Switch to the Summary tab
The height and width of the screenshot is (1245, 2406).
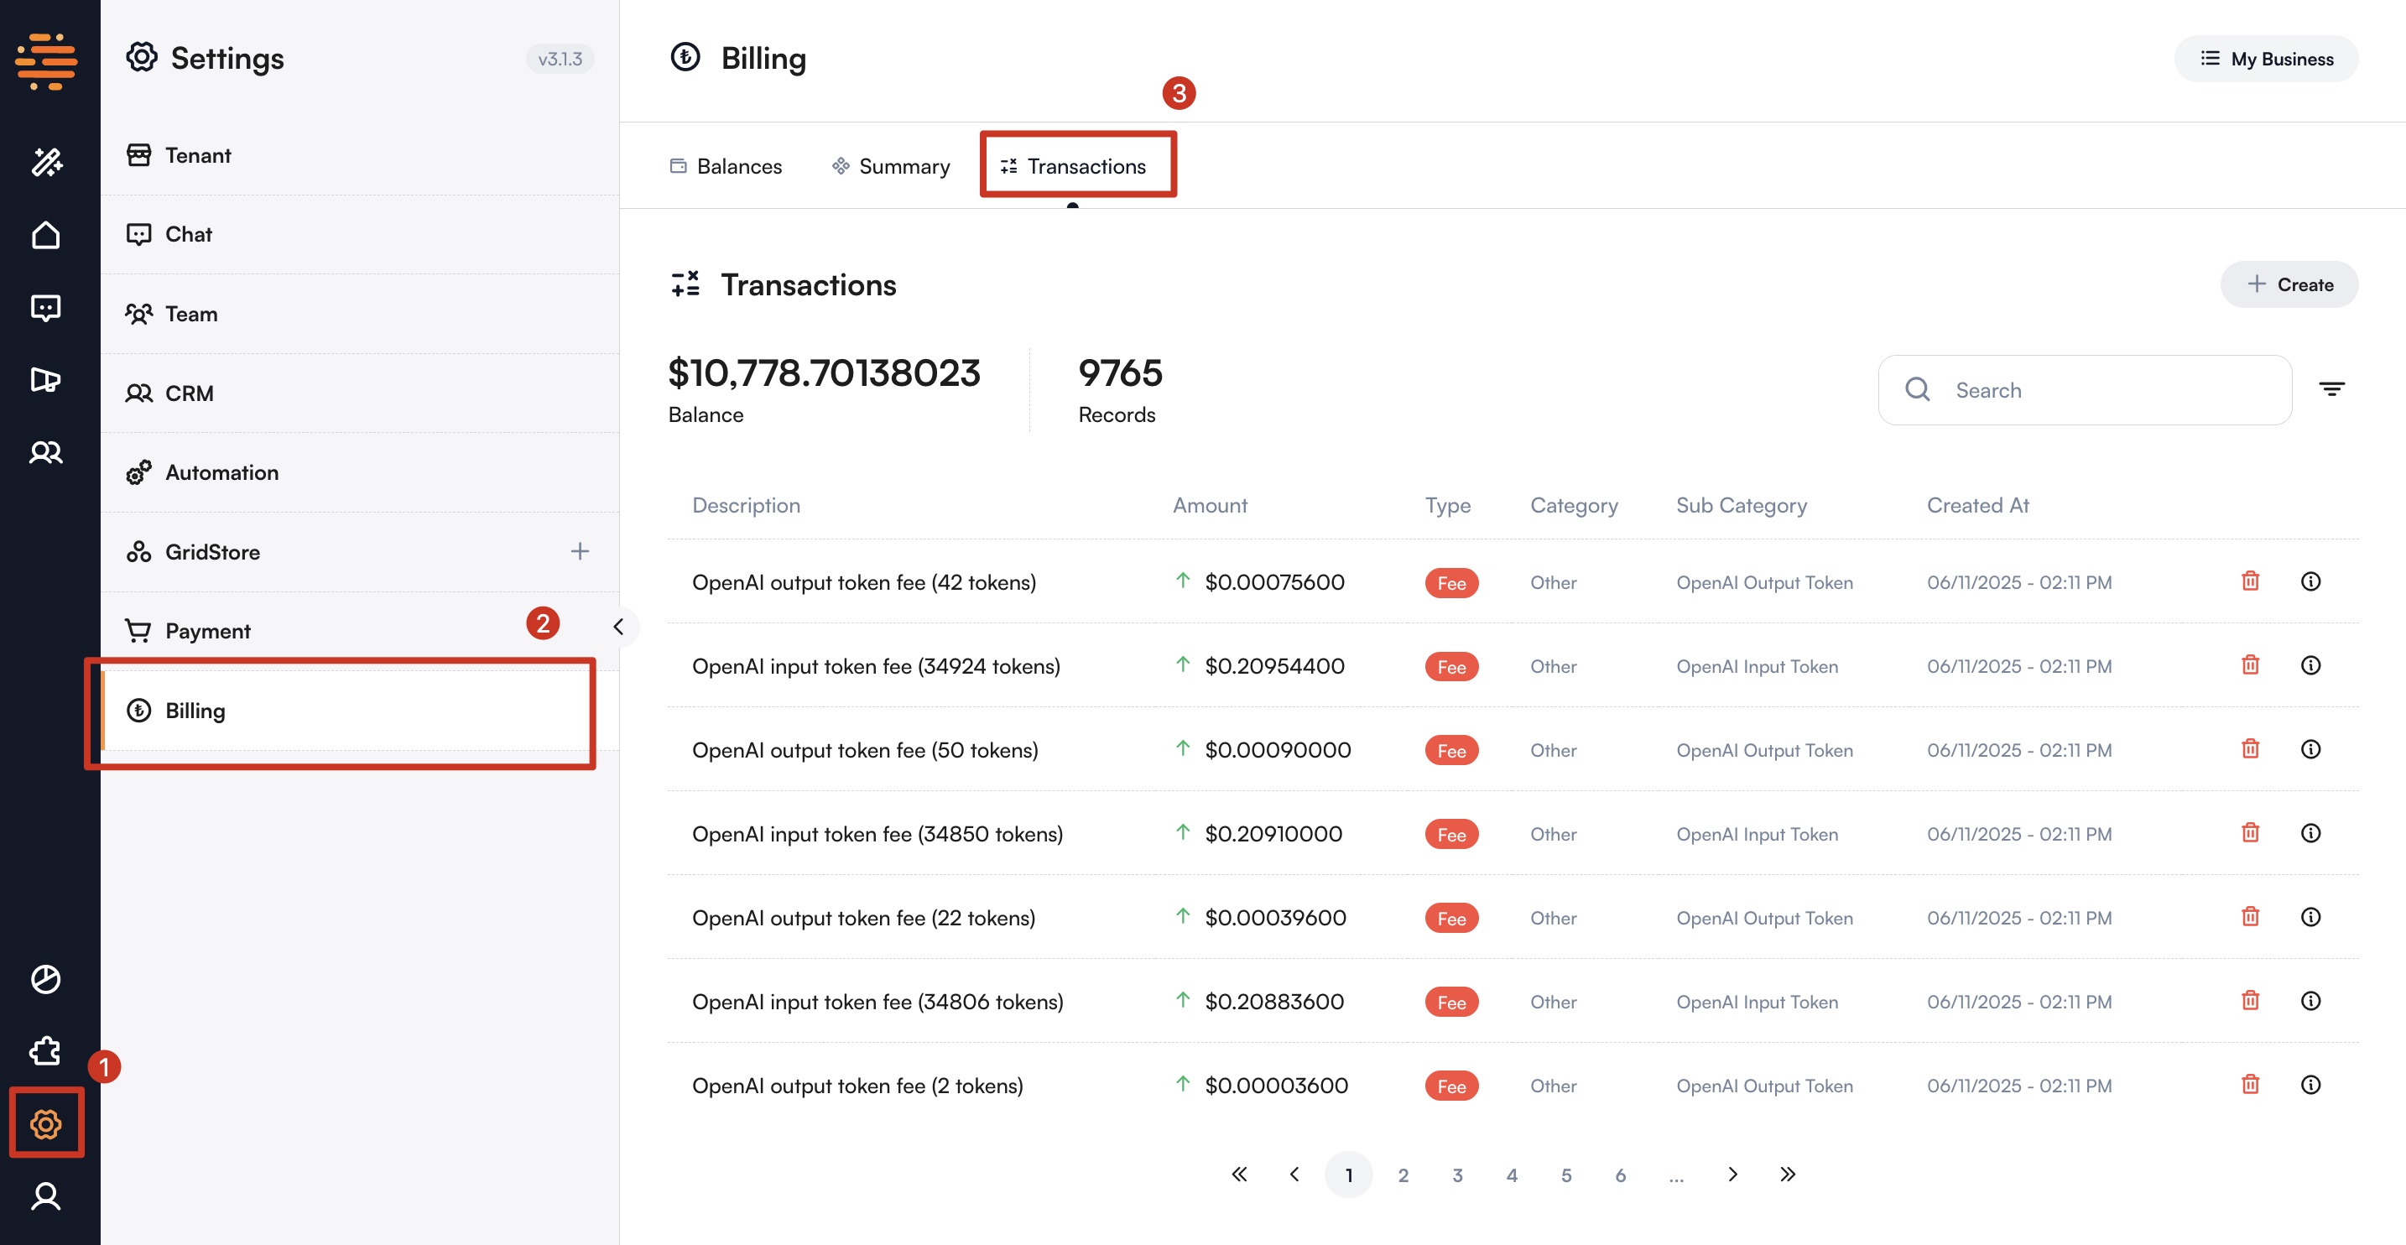891,166
